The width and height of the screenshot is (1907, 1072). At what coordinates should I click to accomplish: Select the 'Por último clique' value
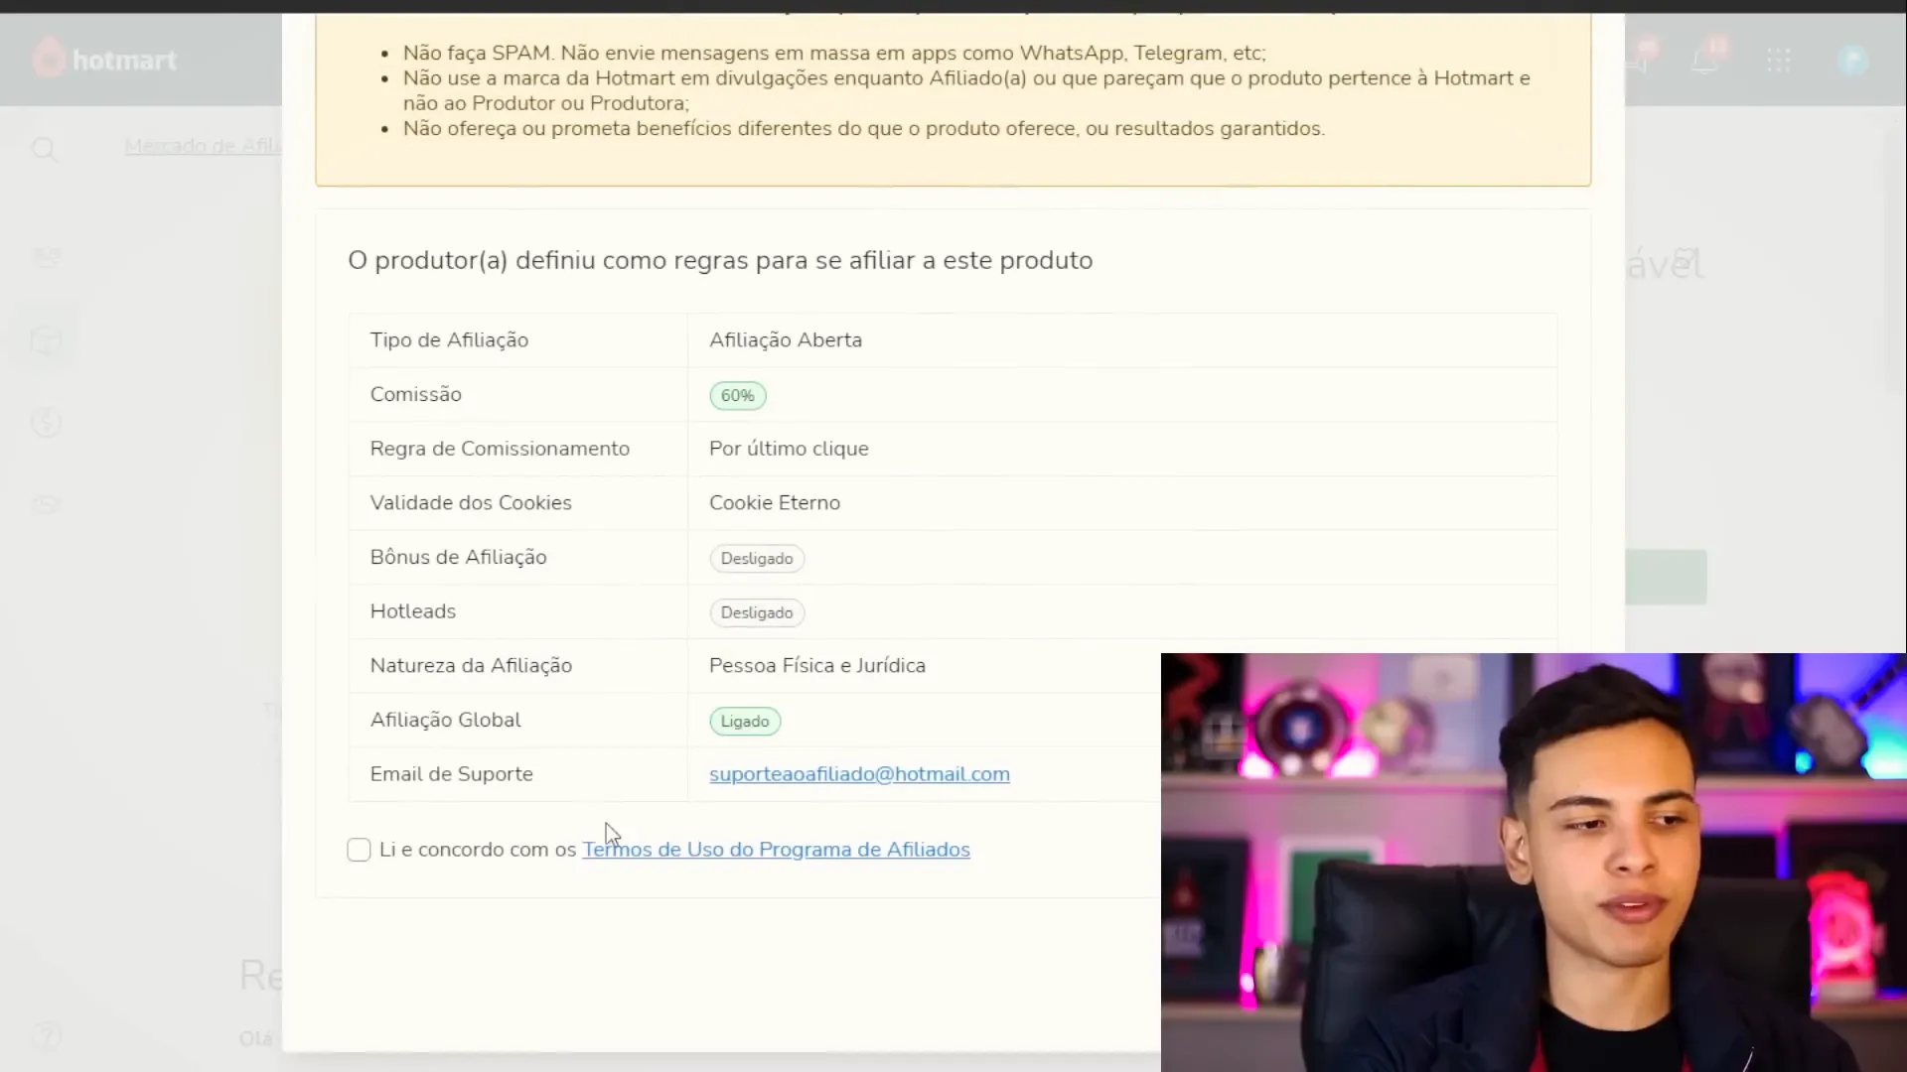789,449
